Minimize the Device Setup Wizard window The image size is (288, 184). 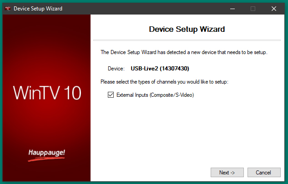pyautogui.click(x=232, y=9)
